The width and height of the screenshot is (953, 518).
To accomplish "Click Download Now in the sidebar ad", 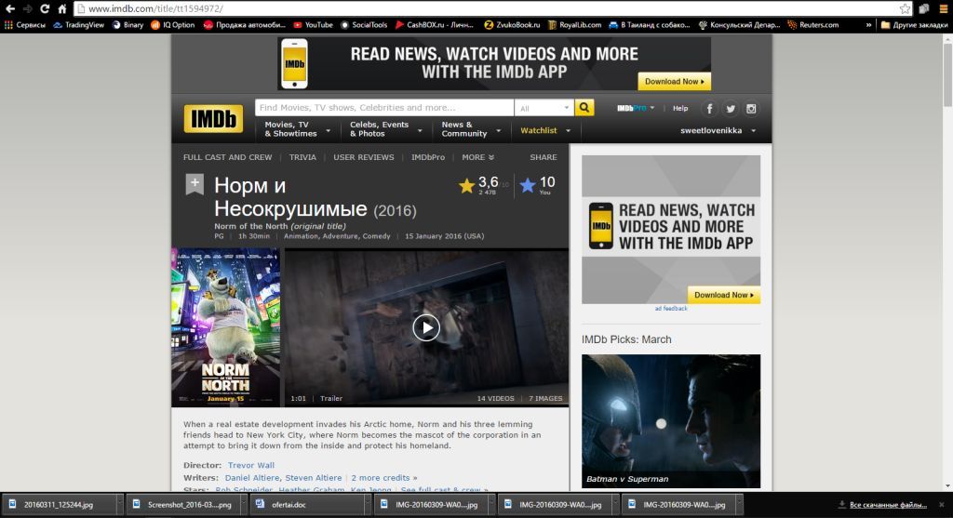I will pos(724,295).
